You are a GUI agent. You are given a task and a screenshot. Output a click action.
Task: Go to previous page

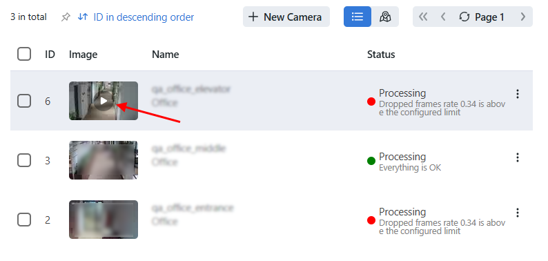click(443, 17)
